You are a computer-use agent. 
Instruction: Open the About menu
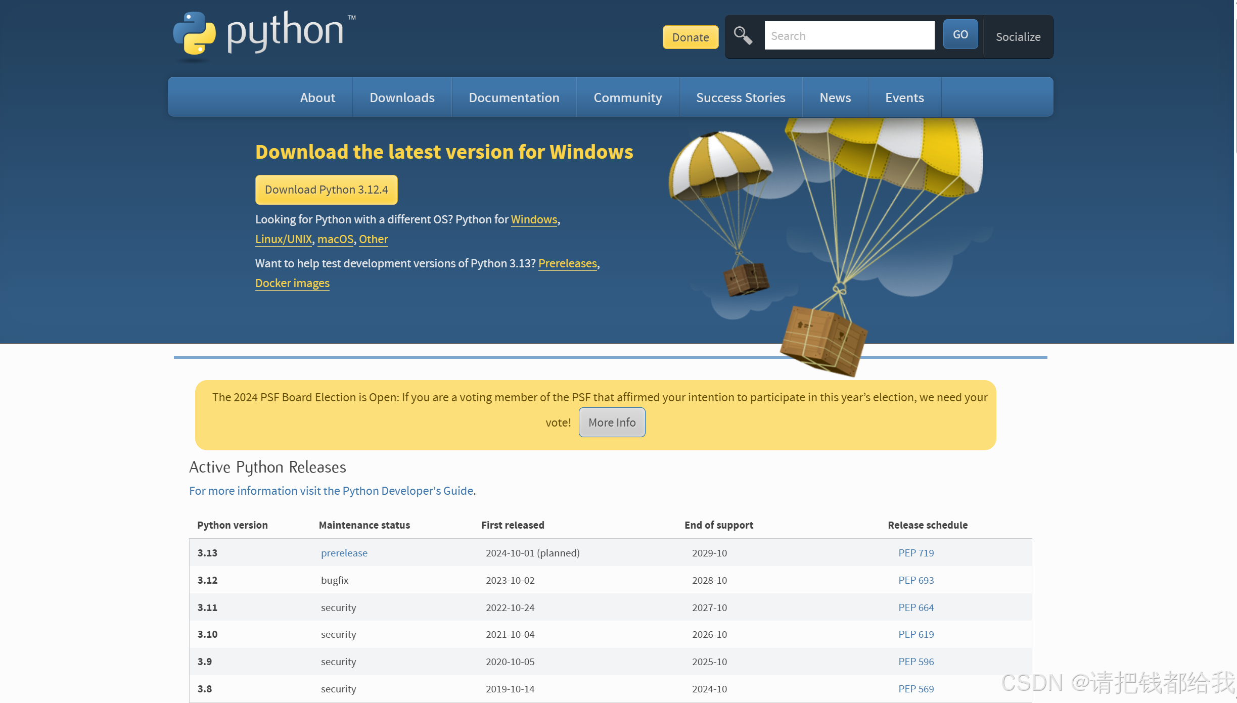(x=317, y=98)
